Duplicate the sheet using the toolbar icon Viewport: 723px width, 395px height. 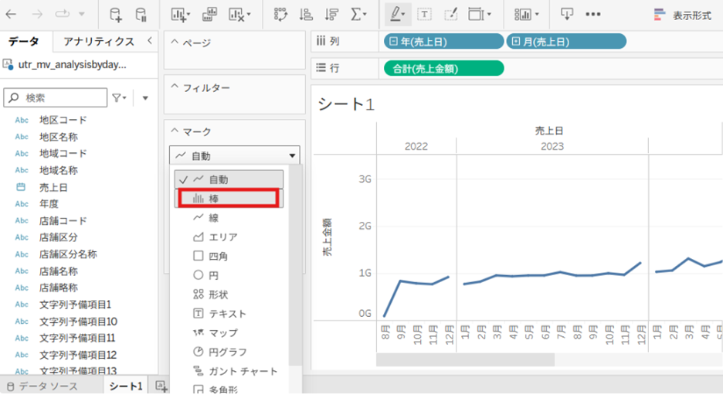pos(210,15)
